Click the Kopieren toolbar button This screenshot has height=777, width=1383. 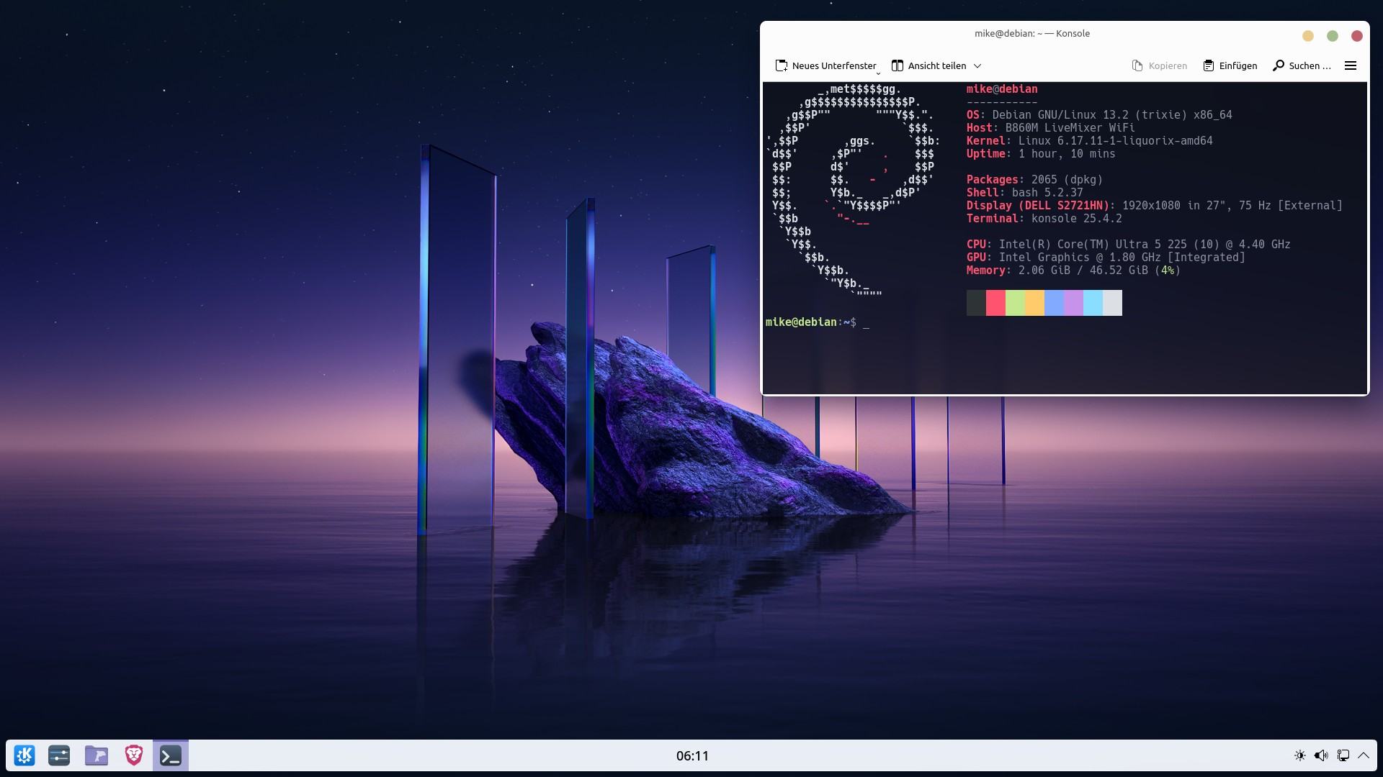(x=1160, y=65)
